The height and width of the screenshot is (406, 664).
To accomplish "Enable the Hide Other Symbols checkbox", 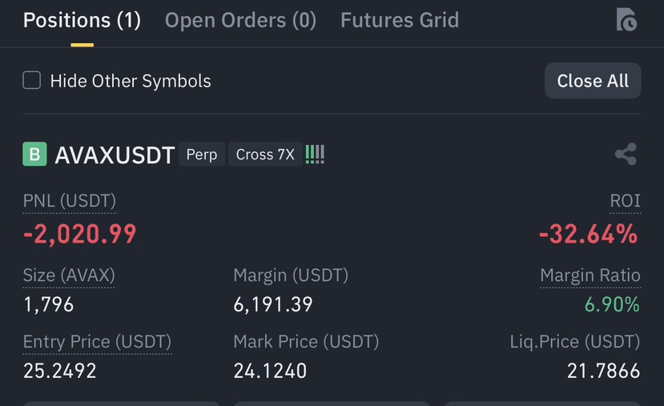I will point(32,80).
